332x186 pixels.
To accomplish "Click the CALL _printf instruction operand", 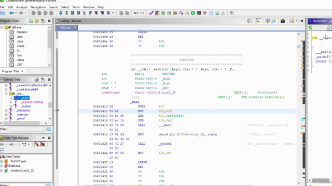I will (x=165, y=144).
